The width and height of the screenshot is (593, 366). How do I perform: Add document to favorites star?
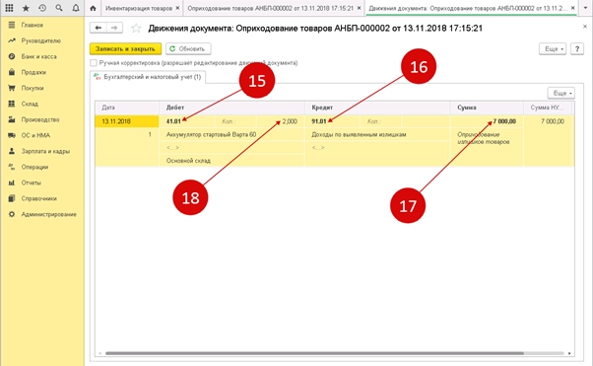click(x=136, y=28)
